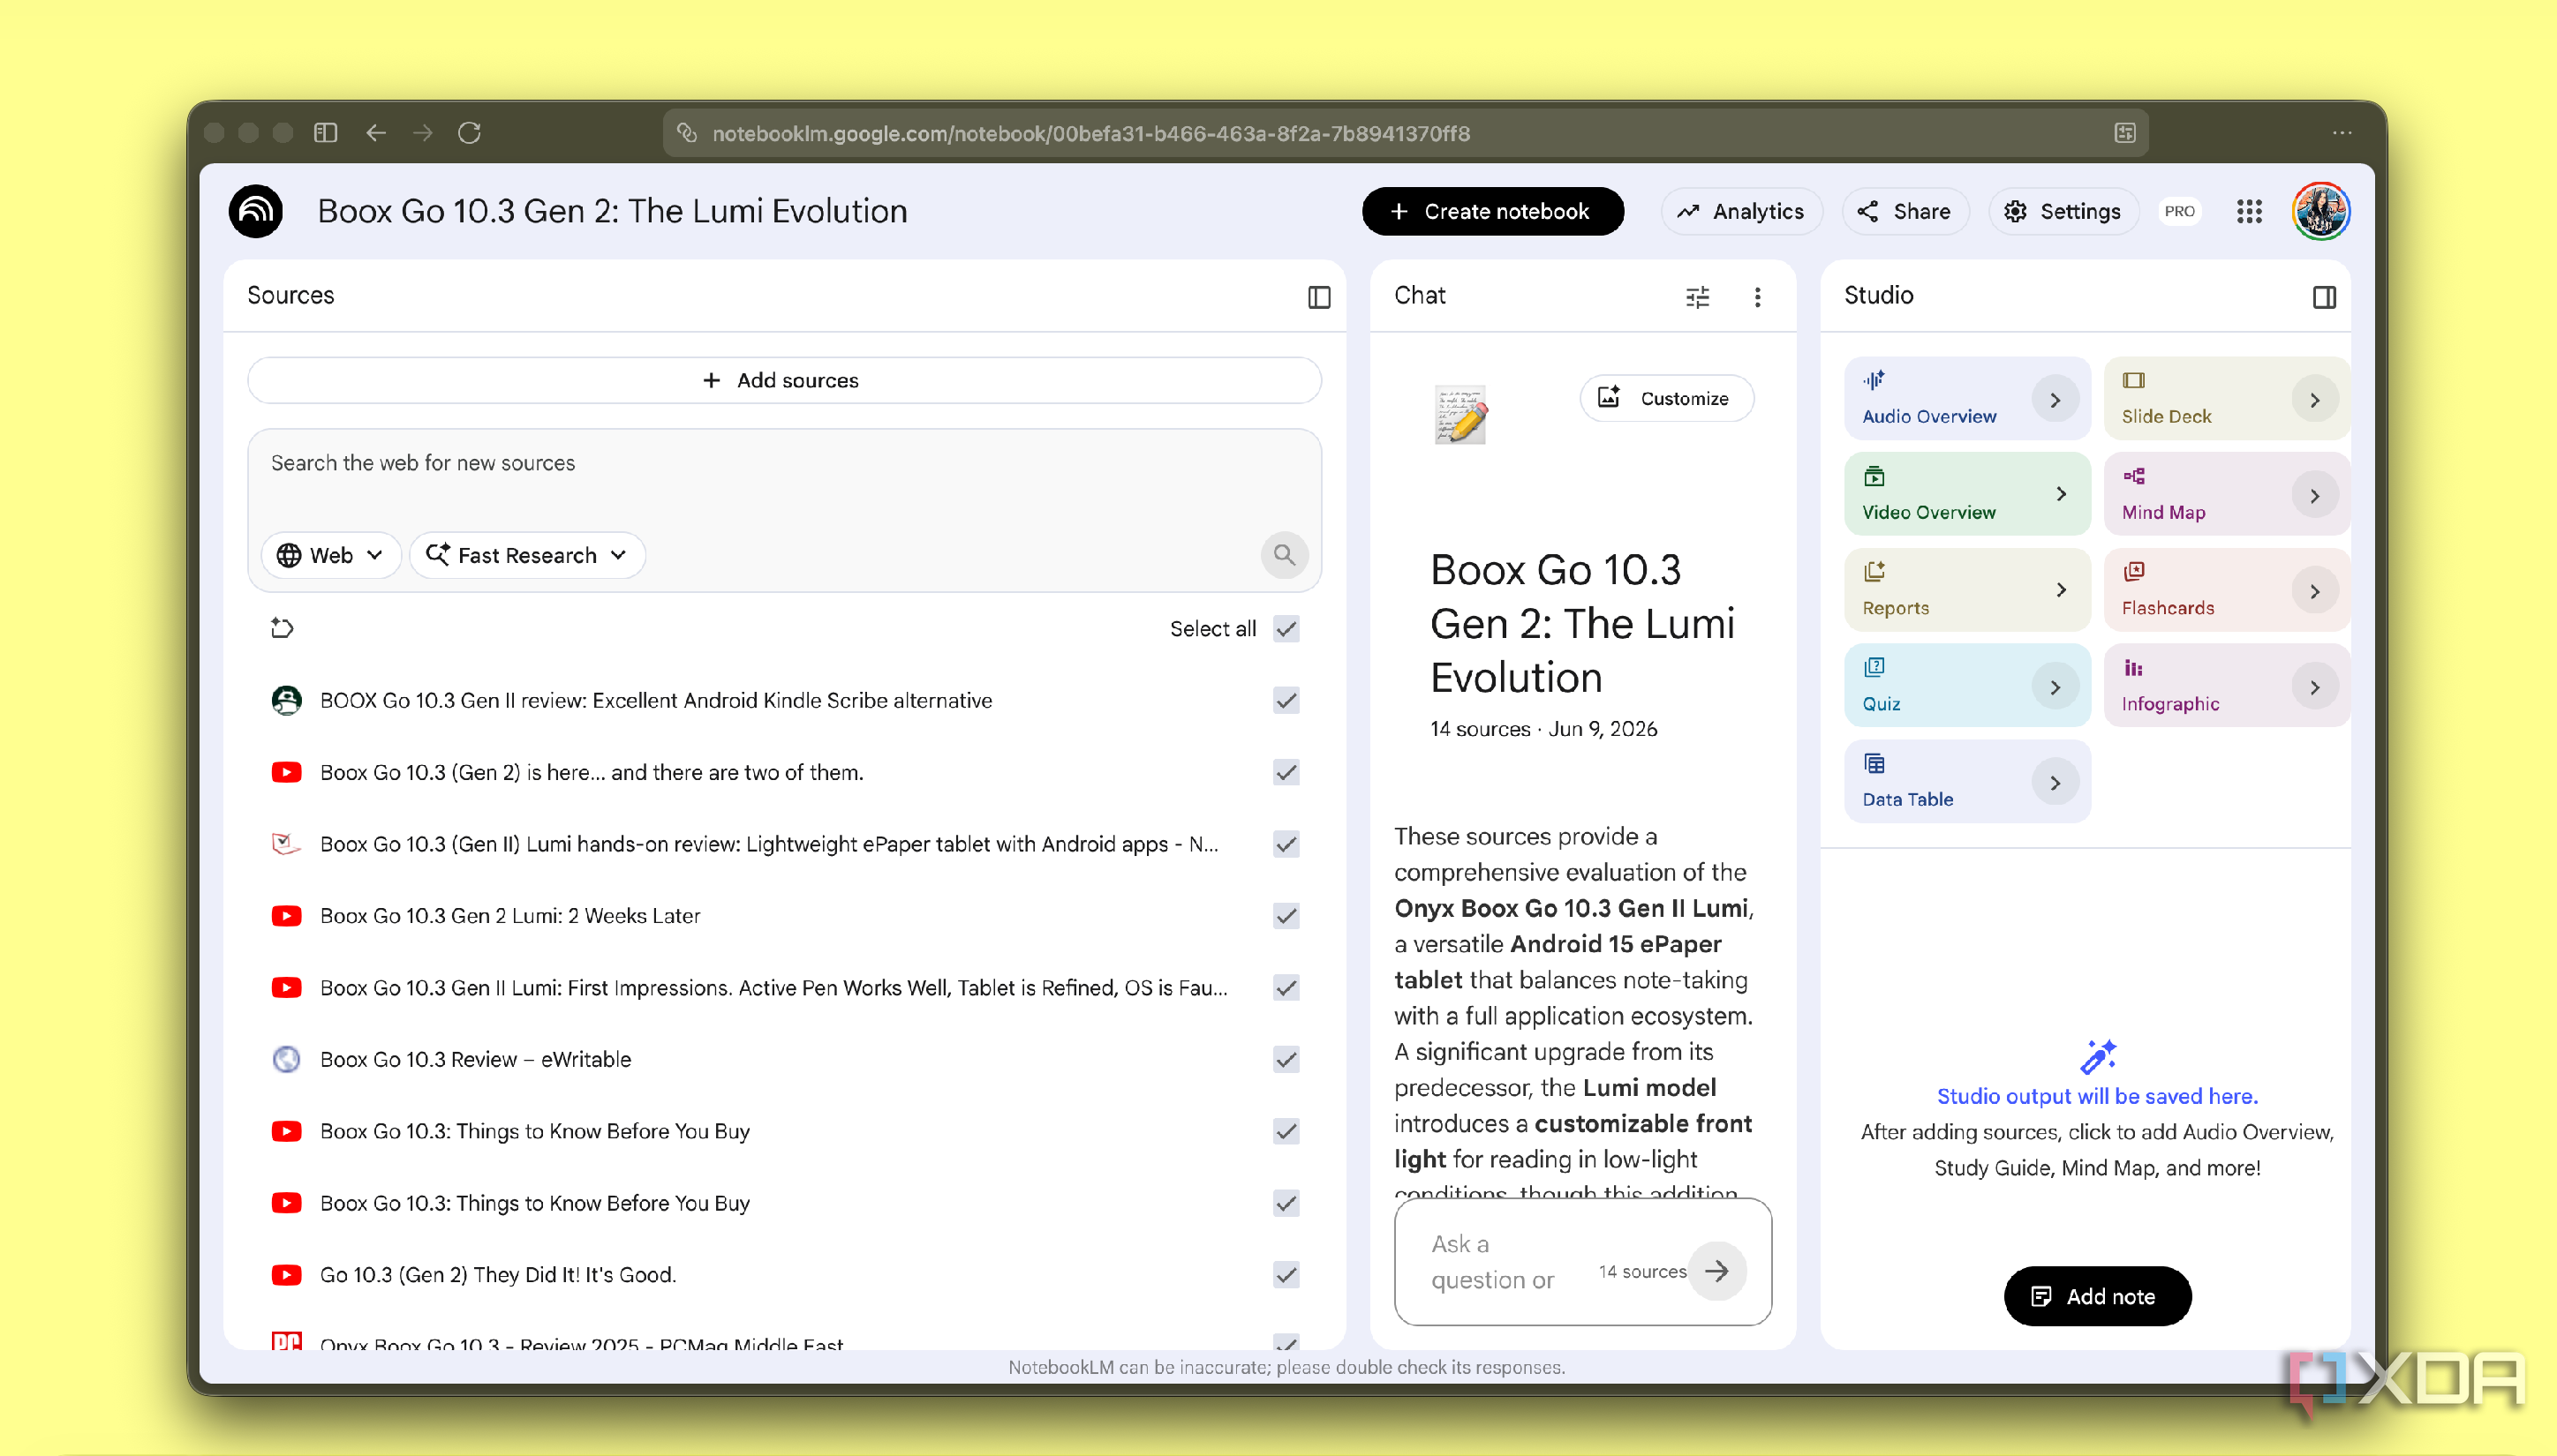Click the refresh sources icon beside Select all

[283, 628]
